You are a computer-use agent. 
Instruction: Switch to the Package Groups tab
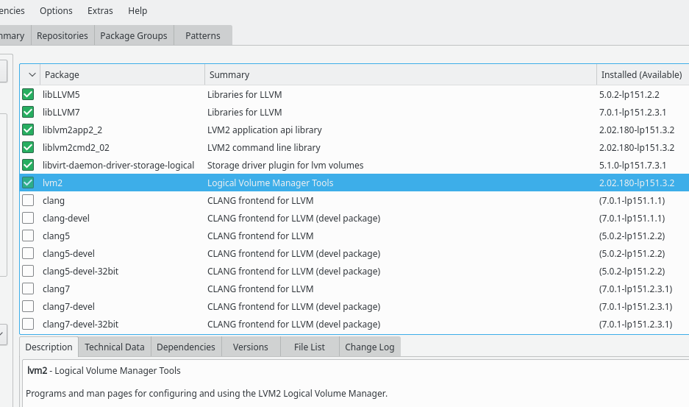pos(134,35)
